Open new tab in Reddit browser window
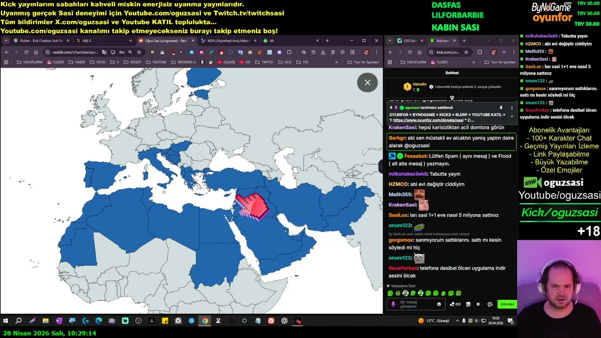Screen dimensions: 601x338 327,41
